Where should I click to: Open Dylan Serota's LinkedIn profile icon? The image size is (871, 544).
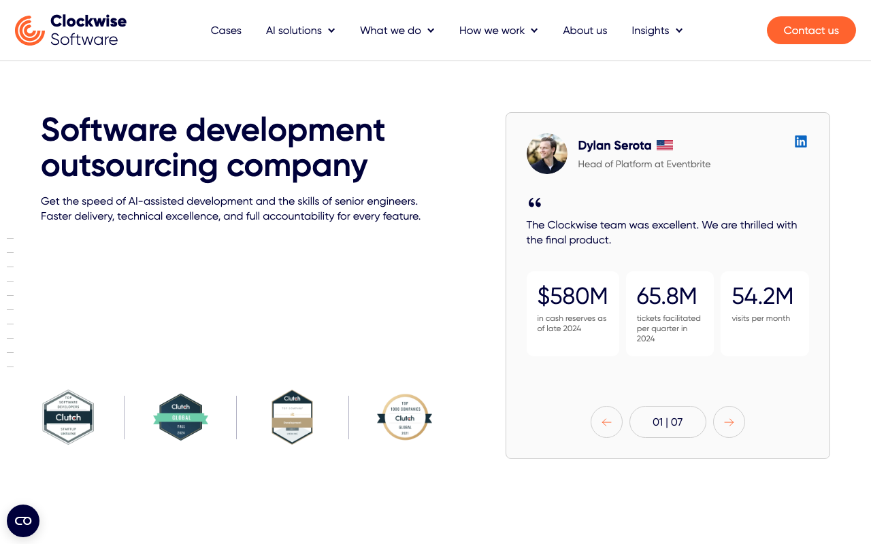point(801,141)
